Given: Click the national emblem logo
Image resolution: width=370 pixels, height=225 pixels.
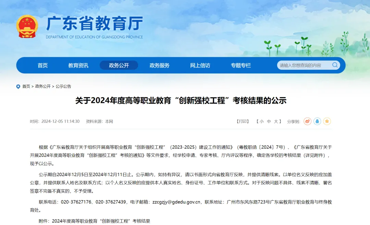Looking at the screenshot, I should point(27,26).
